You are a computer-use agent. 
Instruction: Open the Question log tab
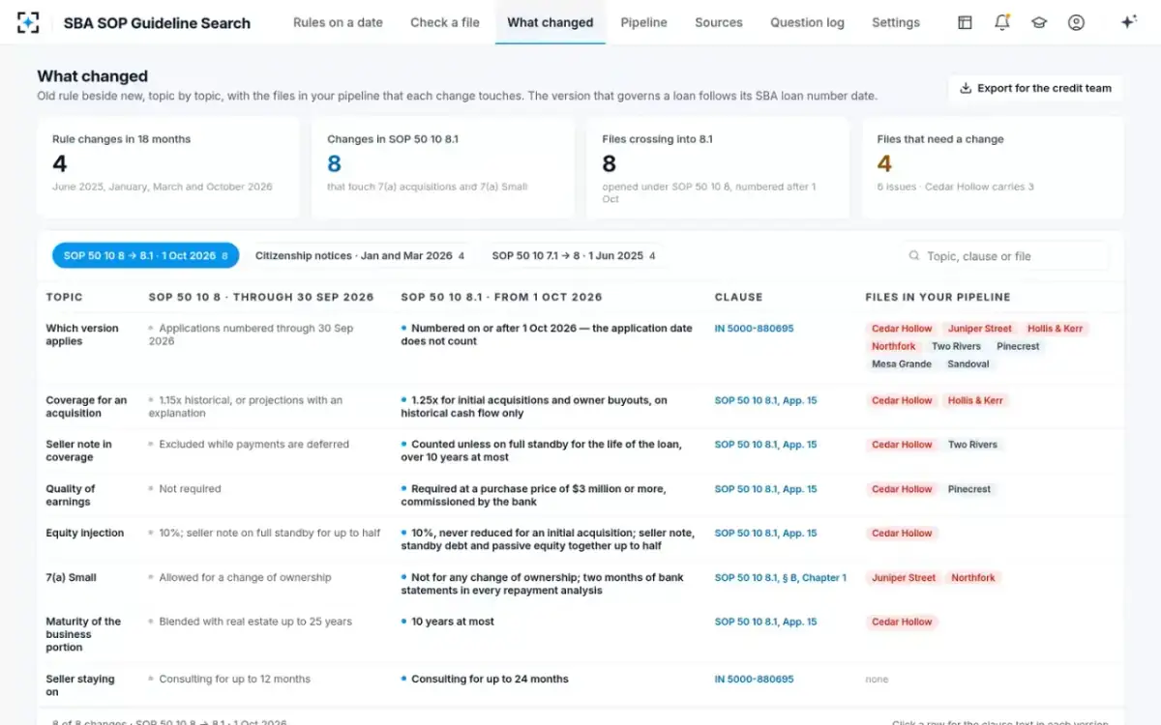(x=807, y=22)
